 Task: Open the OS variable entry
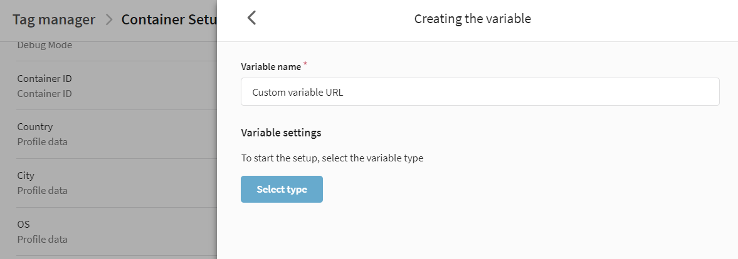tap(117, 231)
